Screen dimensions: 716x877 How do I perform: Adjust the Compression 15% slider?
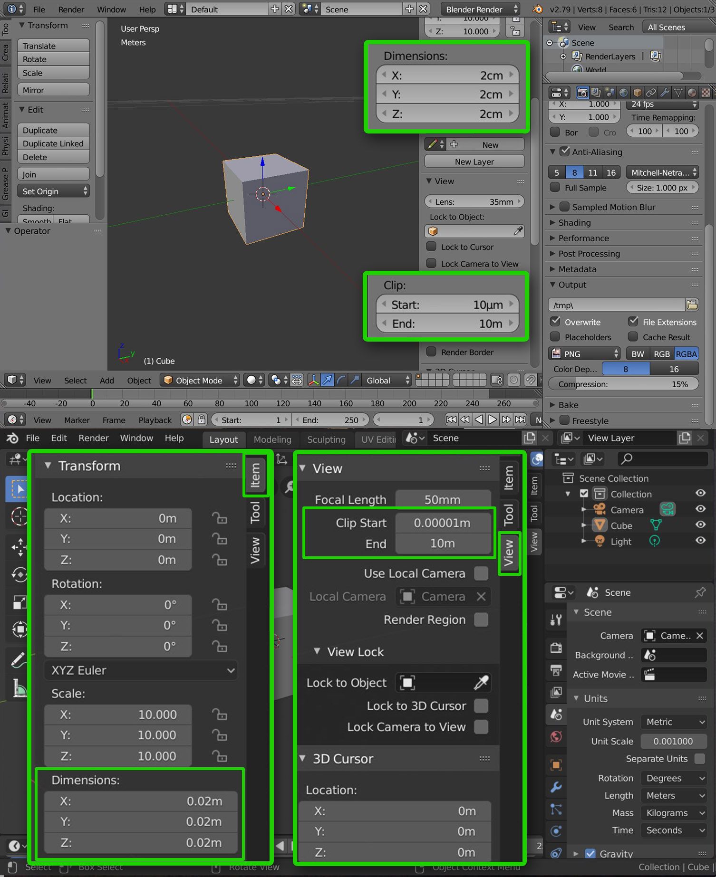(623, 384)
